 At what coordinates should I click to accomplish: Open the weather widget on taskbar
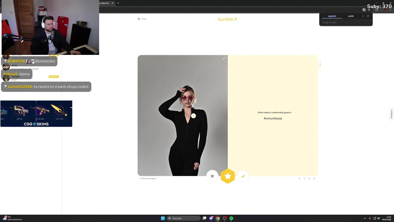(x=12, y=218)
